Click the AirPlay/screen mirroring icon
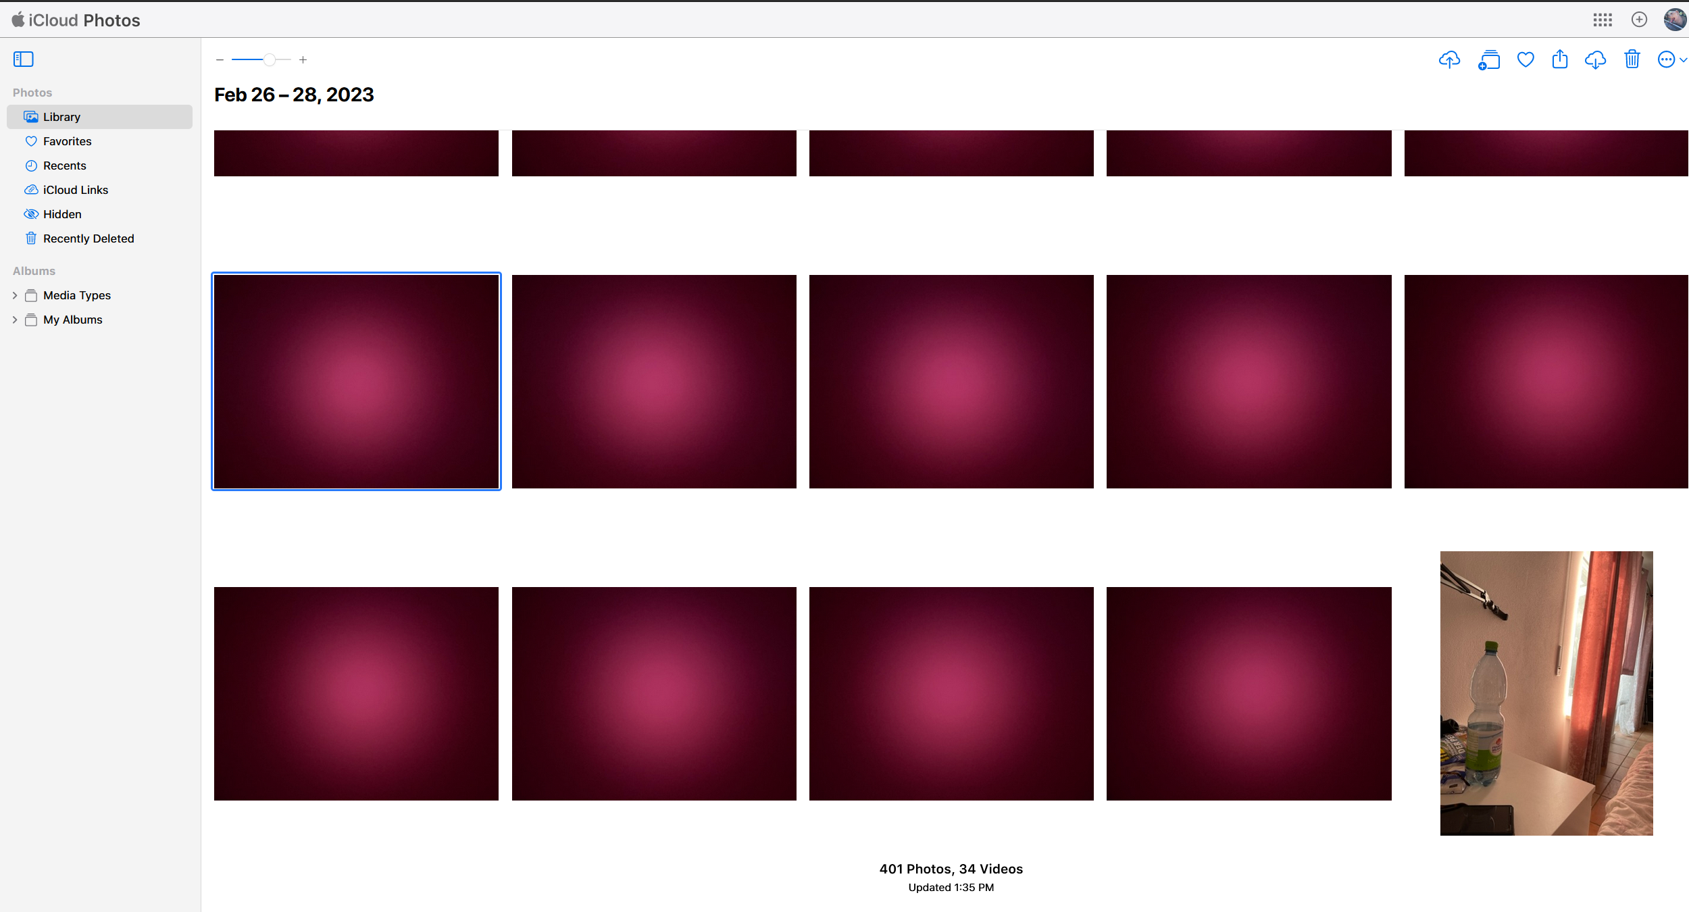The image size is (1689, 912). point(1488,59)
